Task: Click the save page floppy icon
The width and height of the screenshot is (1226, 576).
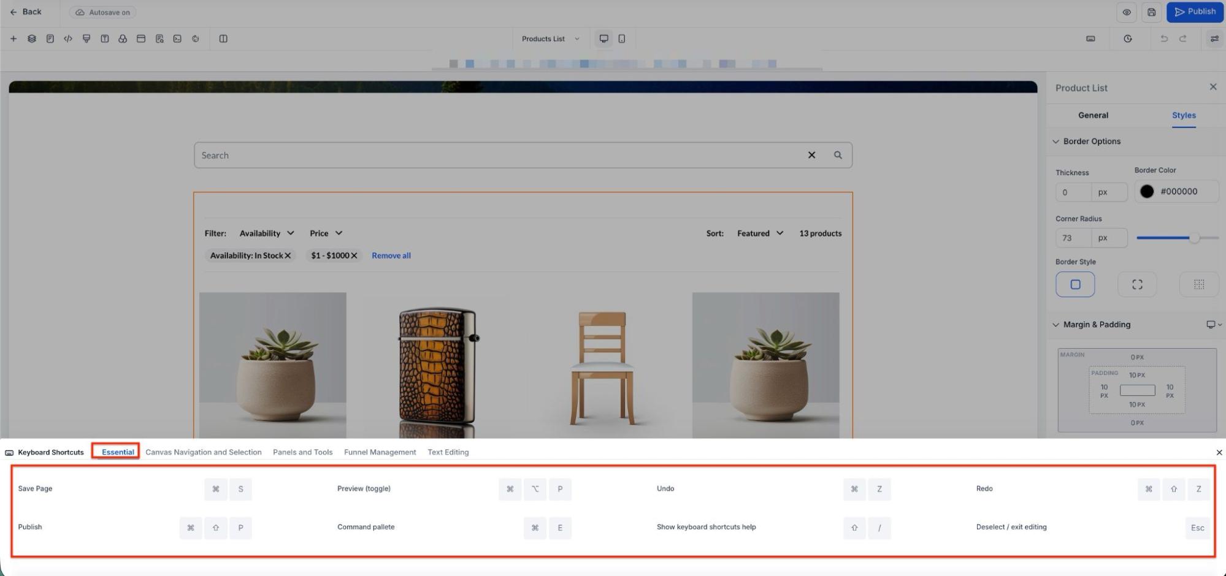Action: click(1151, 12)
